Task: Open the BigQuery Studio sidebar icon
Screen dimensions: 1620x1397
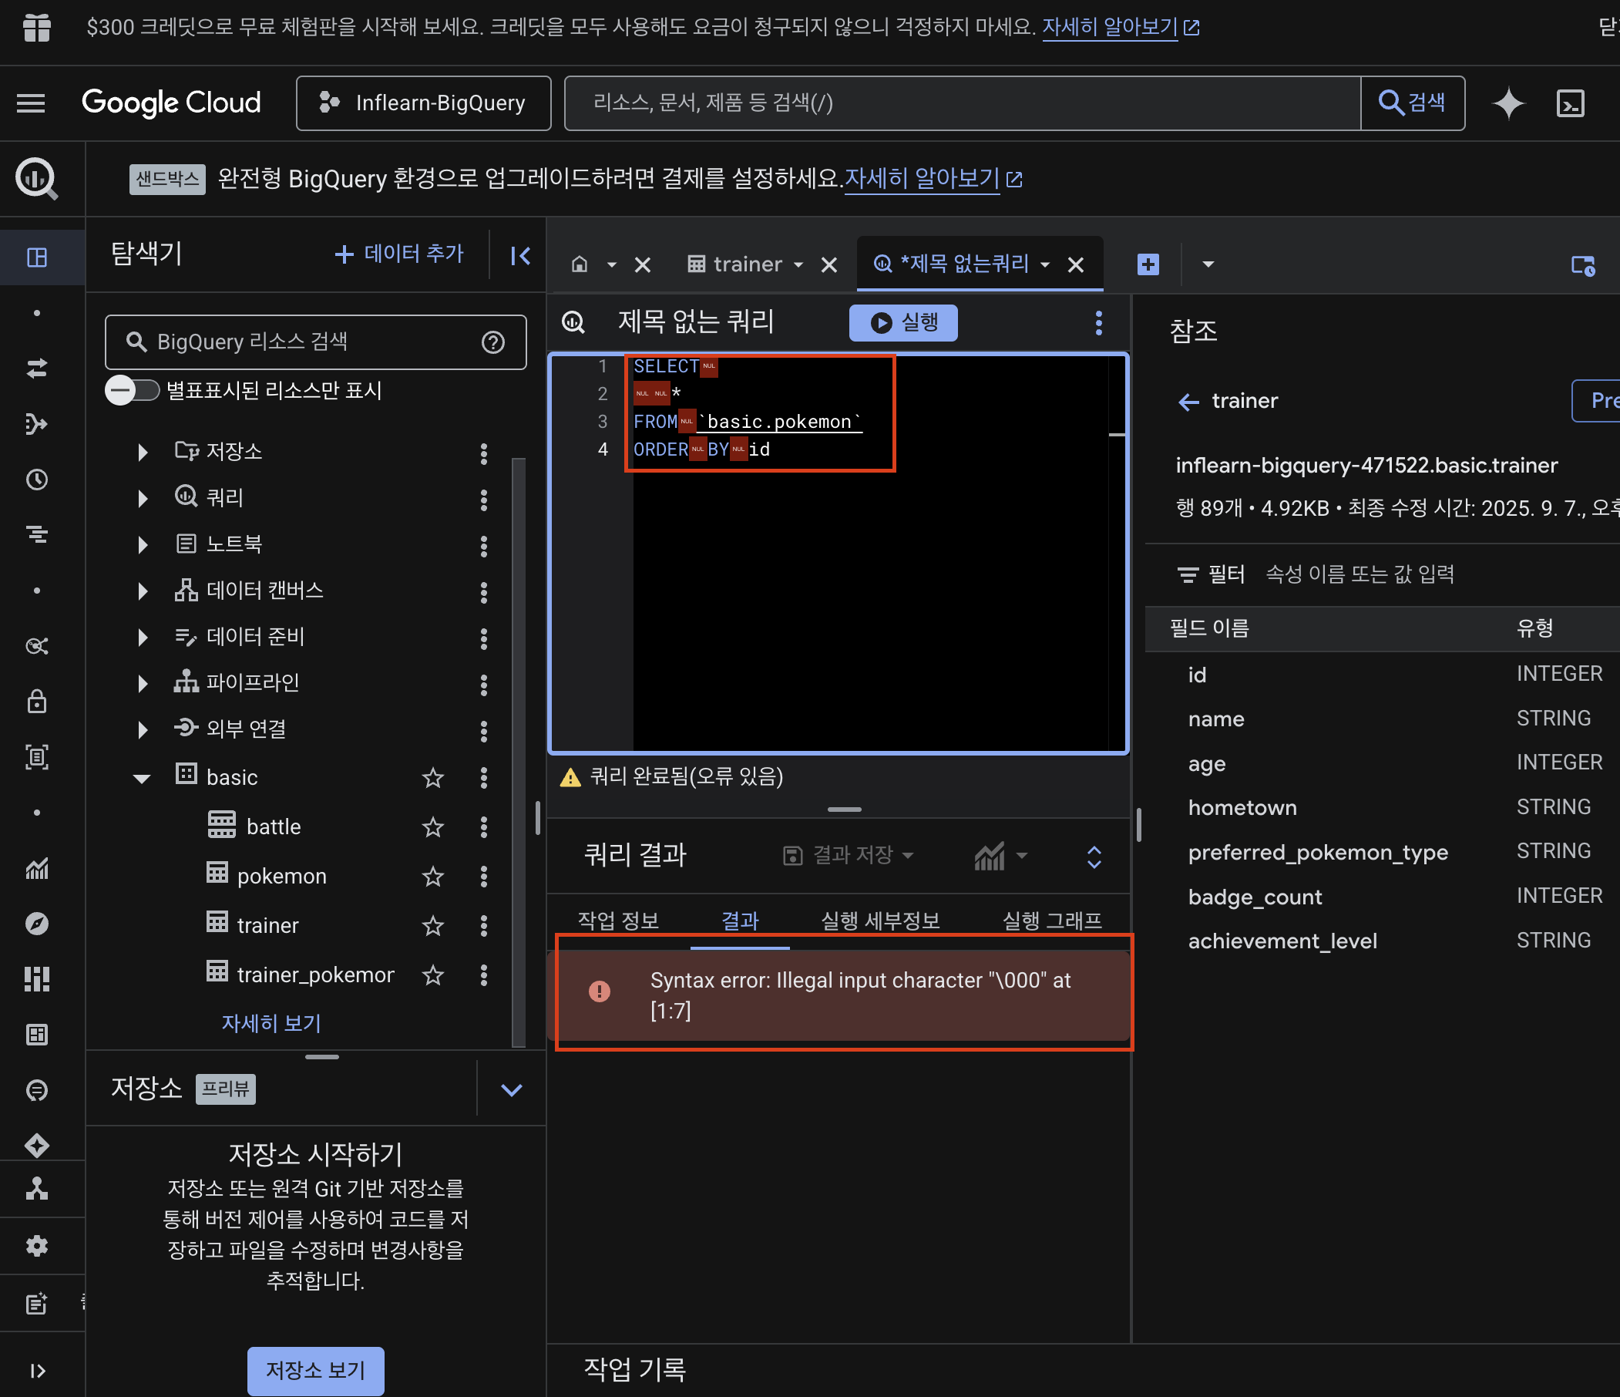Action: pyautogui.click(x=37, y=258)
